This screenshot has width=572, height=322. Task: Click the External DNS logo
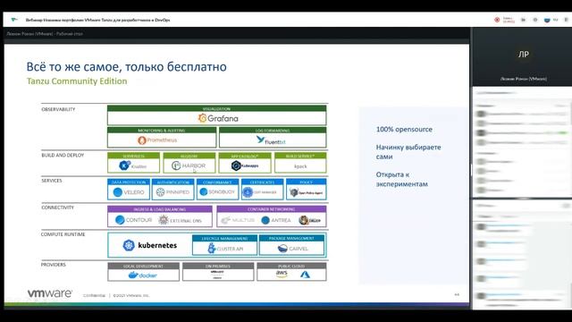click(x=181, y=220)
